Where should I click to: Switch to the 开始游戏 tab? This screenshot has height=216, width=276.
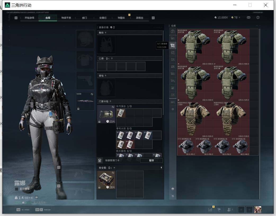pos(29,18)
